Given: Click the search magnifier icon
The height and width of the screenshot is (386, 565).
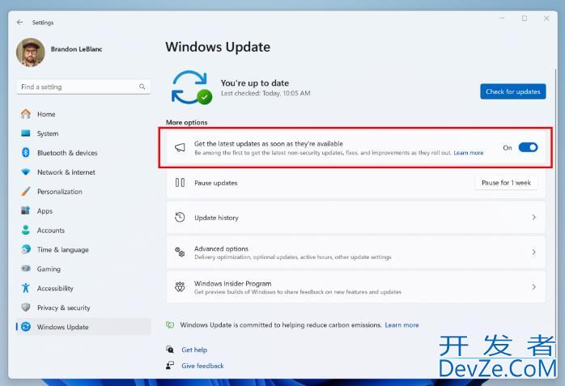Looking at the screenshot, I should click(142, 87).
